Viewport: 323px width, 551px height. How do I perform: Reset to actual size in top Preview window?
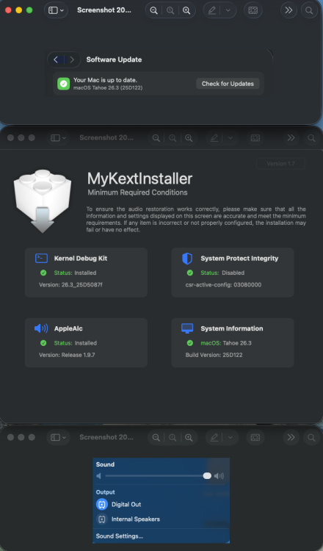point(170,10)
